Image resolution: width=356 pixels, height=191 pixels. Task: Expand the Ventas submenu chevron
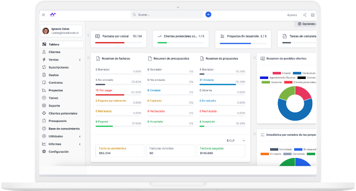tap(80, 60)
